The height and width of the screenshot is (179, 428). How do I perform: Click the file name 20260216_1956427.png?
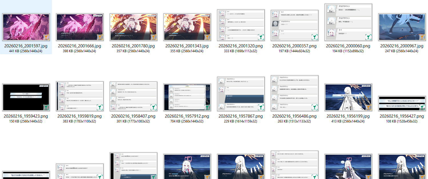[402, 116]
